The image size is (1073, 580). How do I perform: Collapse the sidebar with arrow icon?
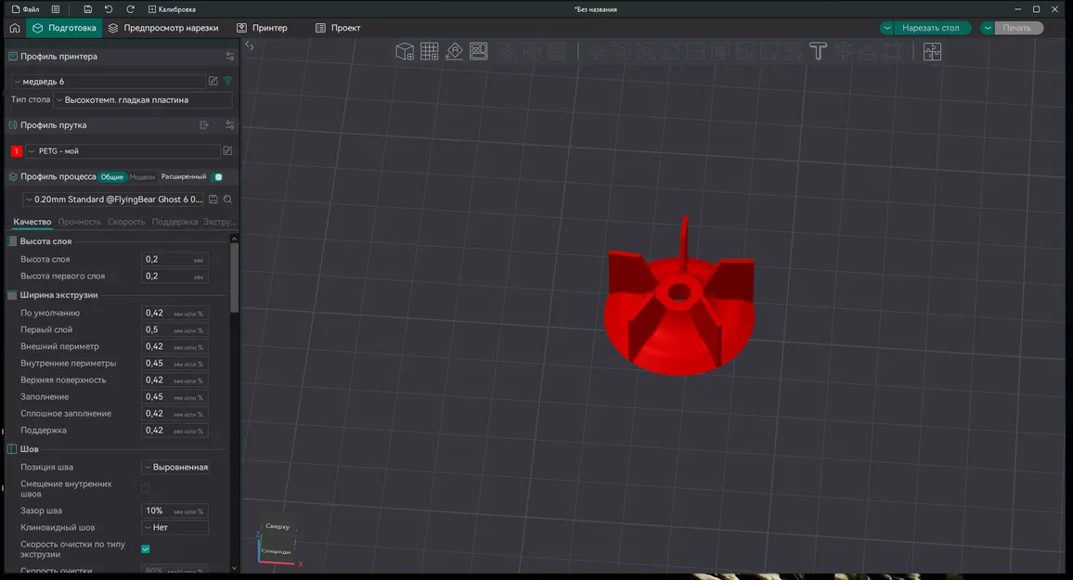point(250,46)
